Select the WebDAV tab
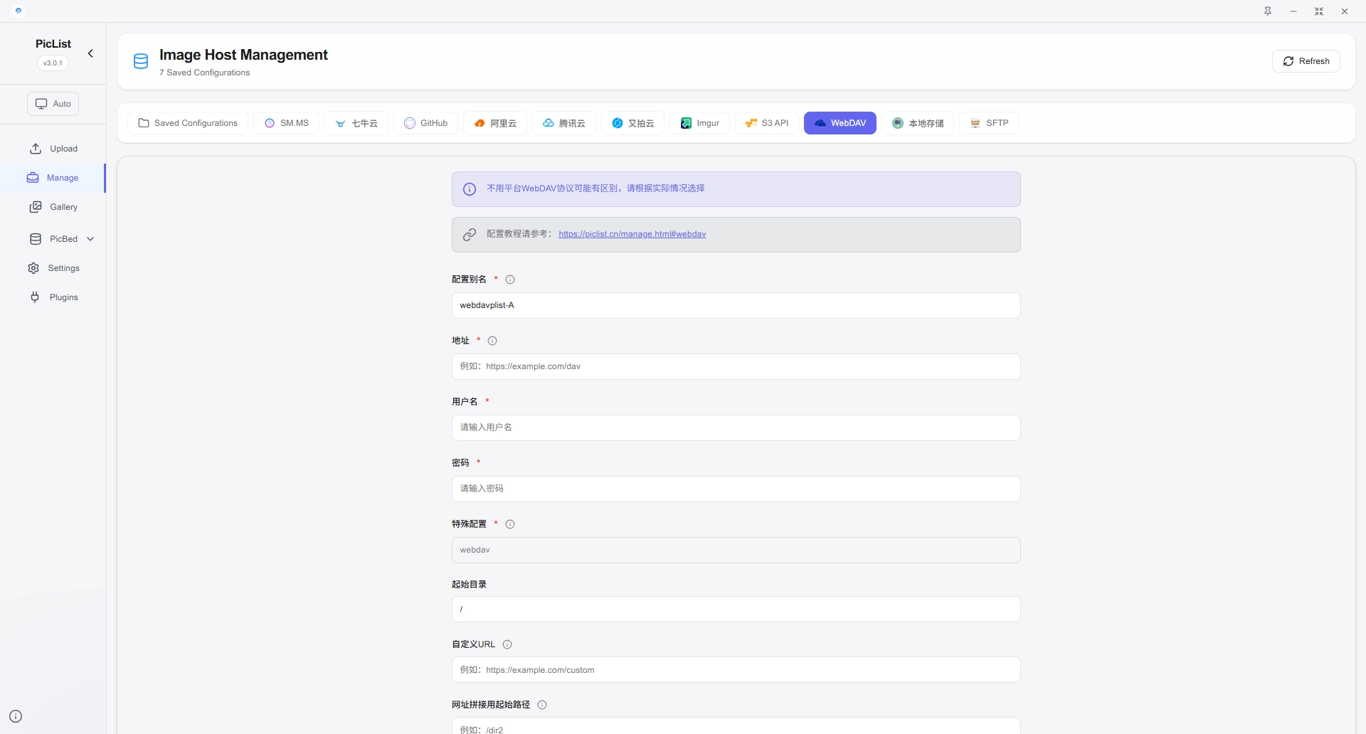Viewport: 1366px width, 734px height. 840,123
